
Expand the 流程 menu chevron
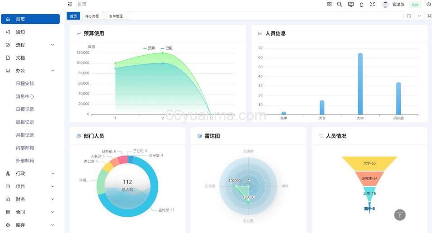click(53, 45)
